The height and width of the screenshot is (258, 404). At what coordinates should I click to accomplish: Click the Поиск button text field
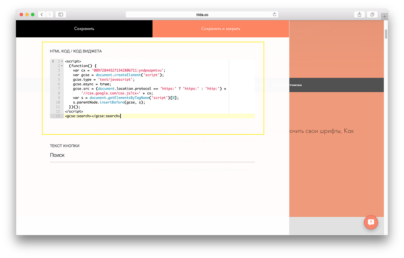[152, 155]
